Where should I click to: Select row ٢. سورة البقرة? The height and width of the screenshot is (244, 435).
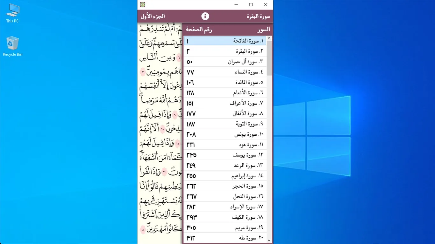click(225, 51)
